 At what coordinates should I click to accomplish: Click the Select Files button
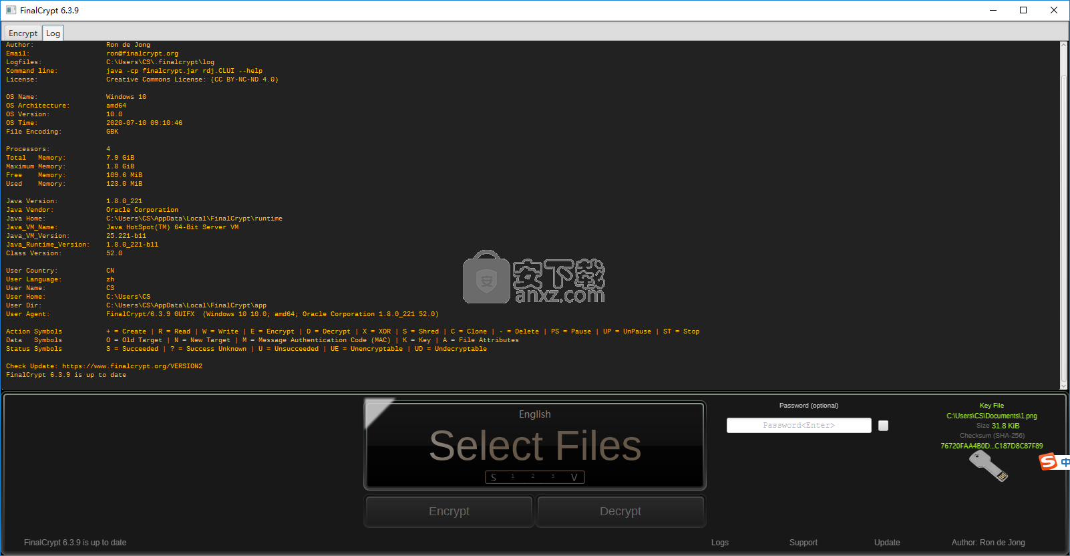click(535, 446)
